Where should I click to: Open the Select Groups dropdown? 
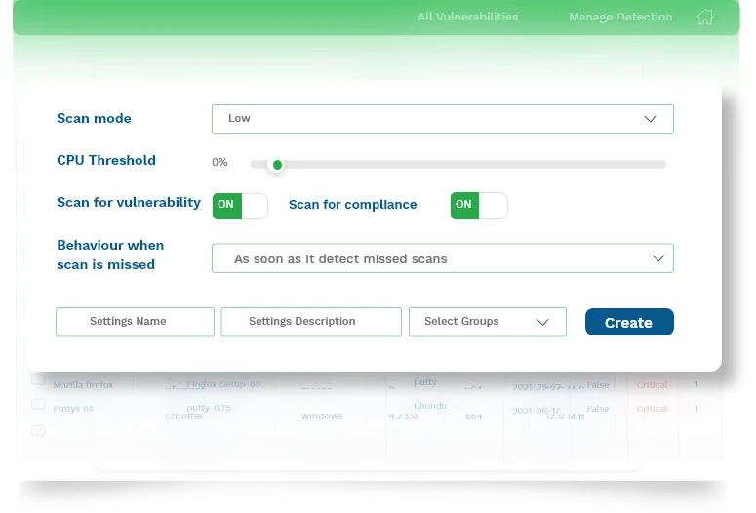coord(488,322)
